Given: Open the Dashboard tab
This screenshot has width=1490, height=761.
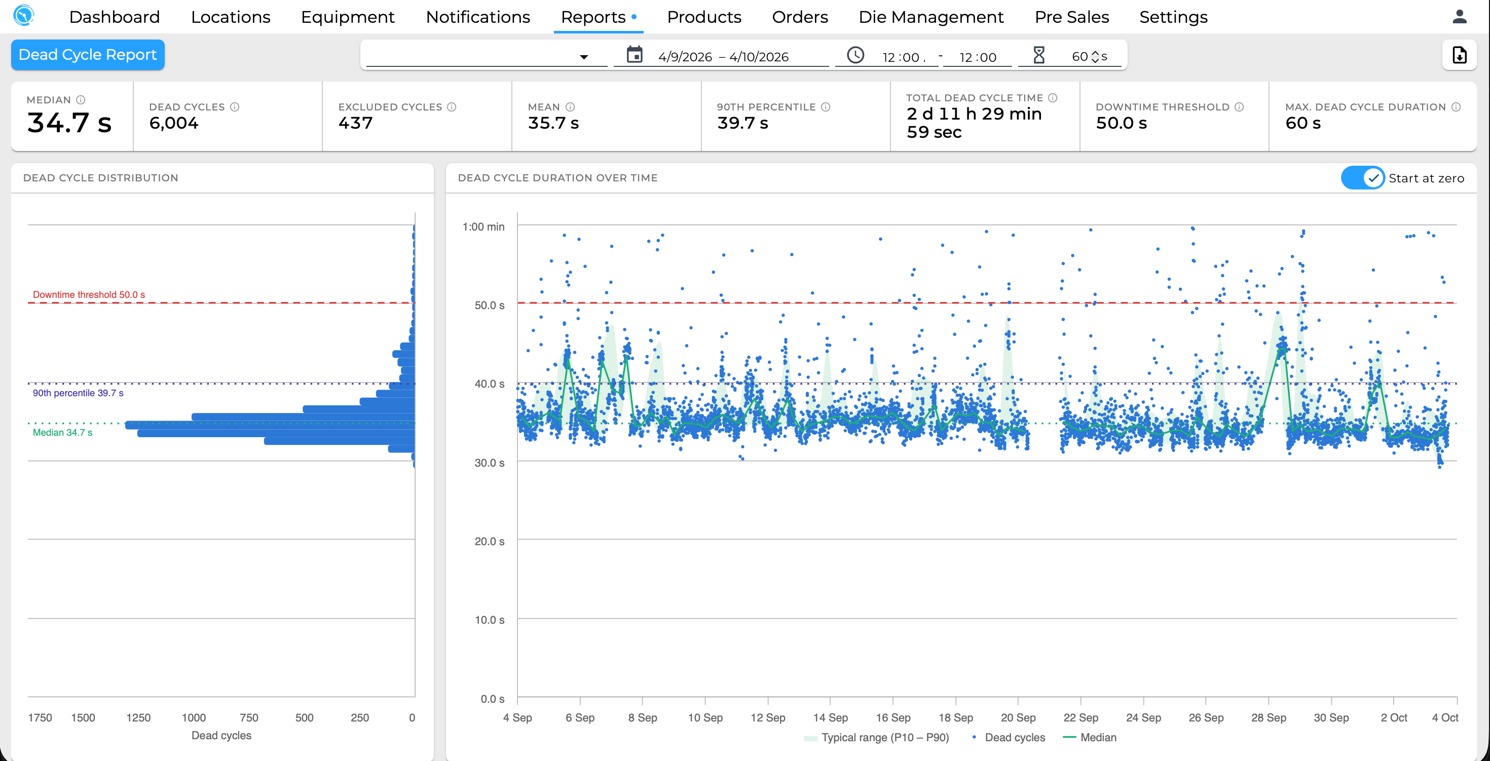Looking at the screenshot, I should coord(115,17).
